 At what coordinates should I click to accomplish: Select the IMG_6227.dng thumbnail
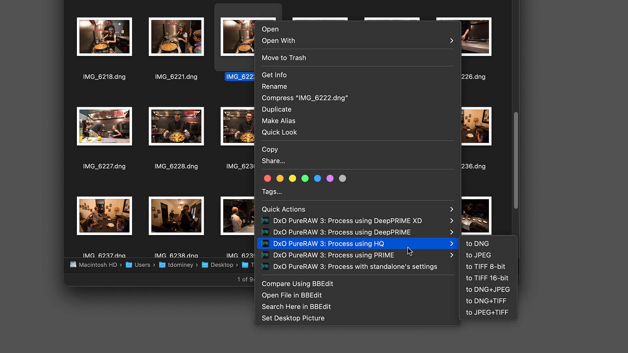coord(104,126)
